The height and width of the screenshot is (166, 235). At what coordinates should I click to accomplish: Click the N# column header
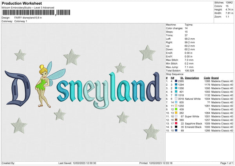(172, 78)
